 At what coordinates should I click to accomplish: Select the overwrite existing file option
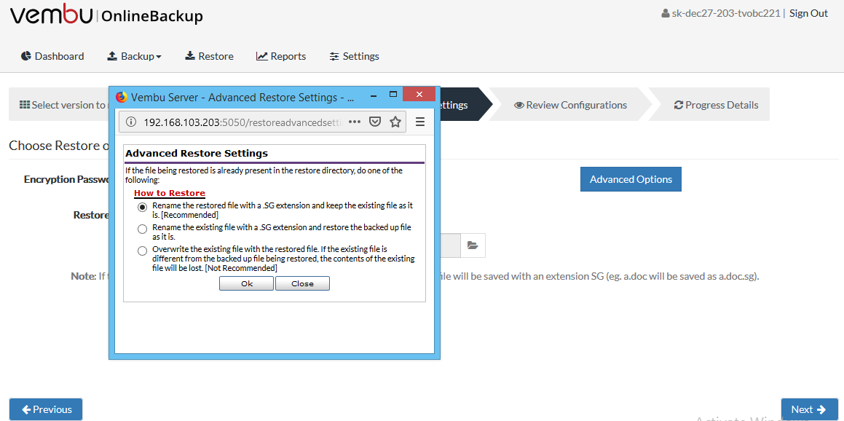tap(142, 251)
